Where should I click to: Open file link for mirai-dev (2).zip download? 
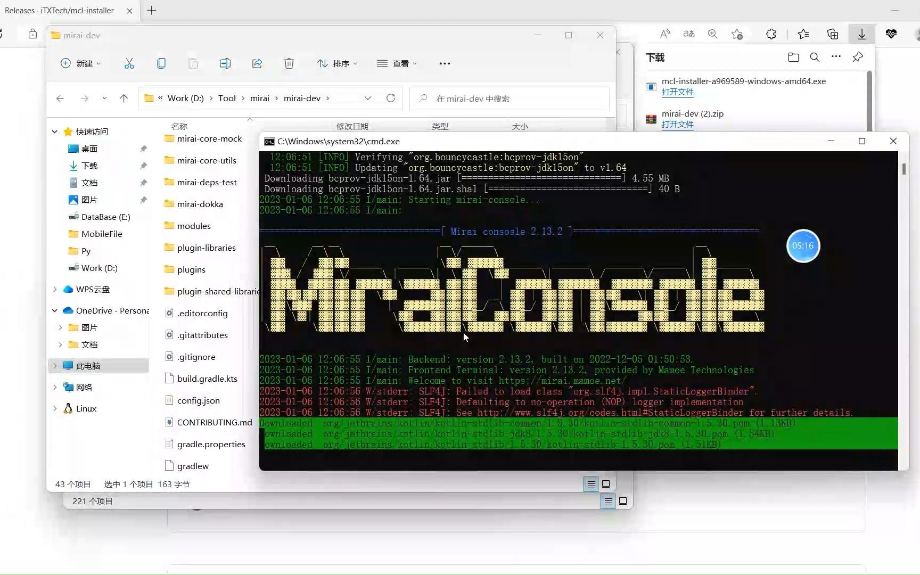click(x=677, y=125)
